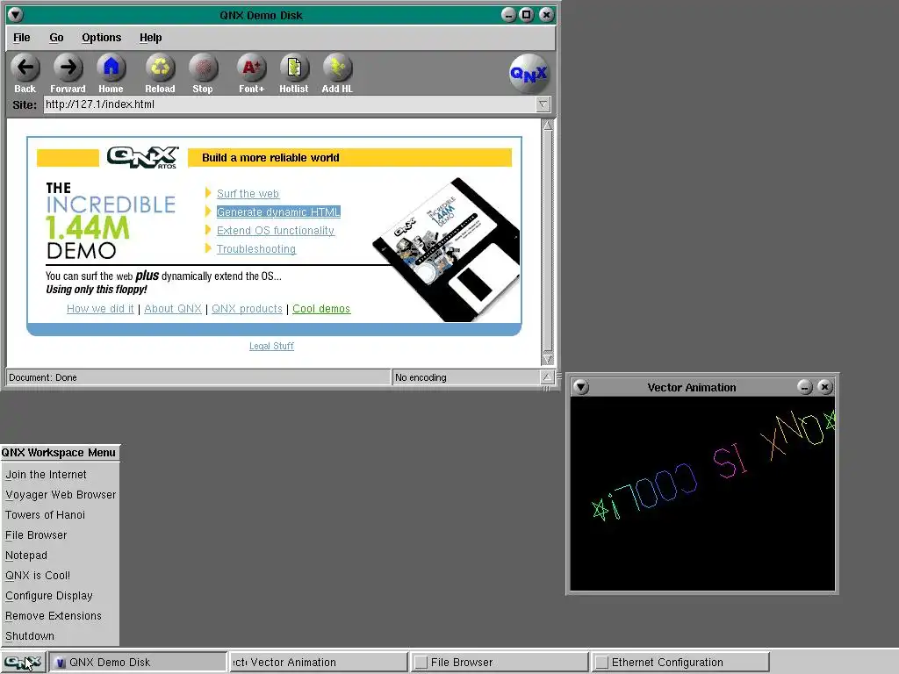Follow the QNX products link

247,308
